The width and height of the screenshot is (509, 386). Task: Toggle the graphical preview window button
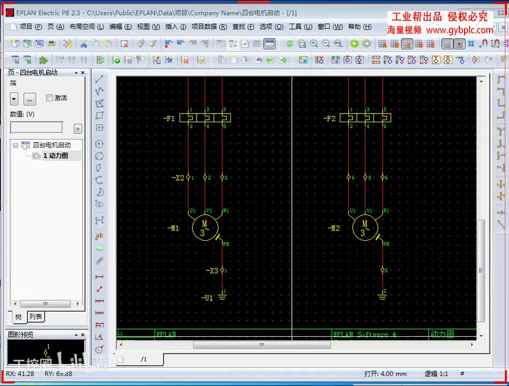click(x=270, y=44)
